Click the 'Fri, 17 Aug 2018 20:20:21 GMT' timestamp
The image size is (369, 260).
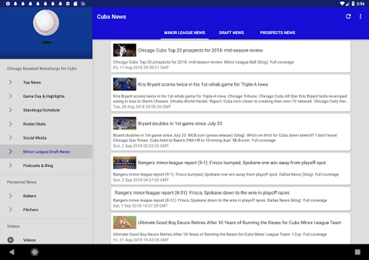141,67
